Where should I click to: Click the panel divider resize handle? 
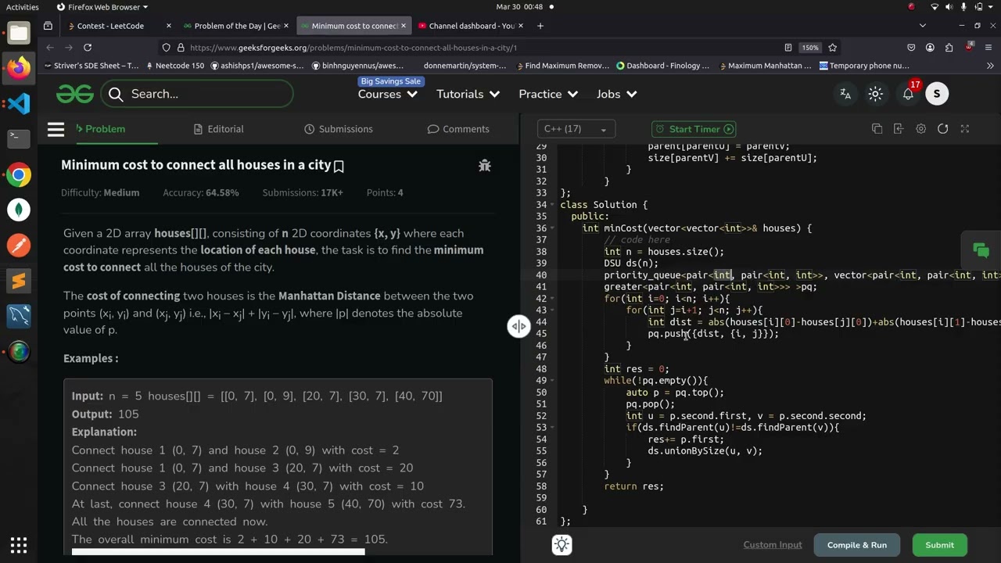[518, 327]
